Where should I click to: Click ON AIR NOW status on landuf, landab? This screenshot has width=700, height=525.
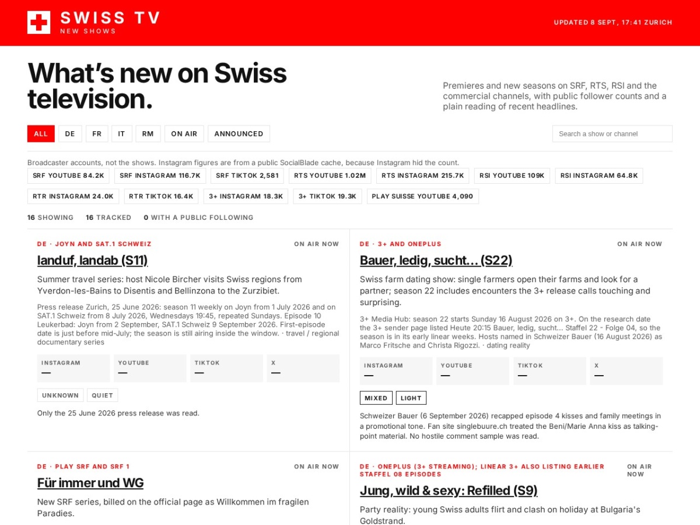pyautogui.click(x=317, y=244)
